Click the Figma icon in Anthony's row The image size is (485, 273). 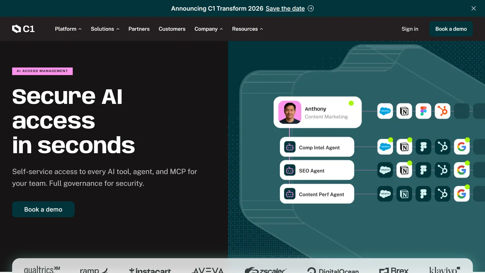click(x=423, y=111)
